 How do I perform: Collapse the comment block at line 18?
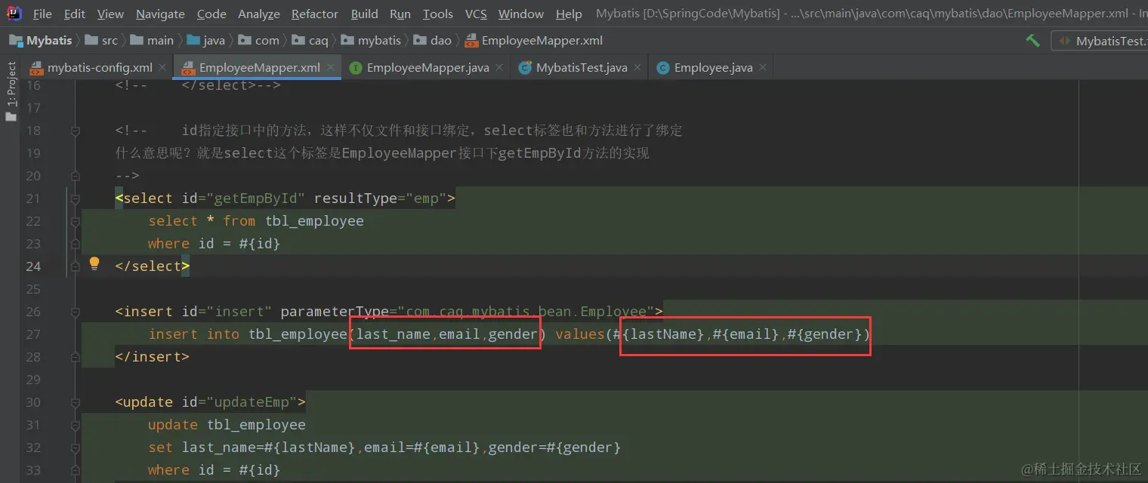(75, 131)
